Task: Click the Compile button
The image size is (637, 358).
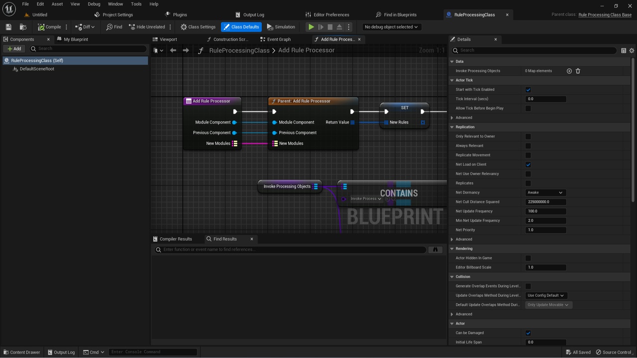Action: point(49,27)
